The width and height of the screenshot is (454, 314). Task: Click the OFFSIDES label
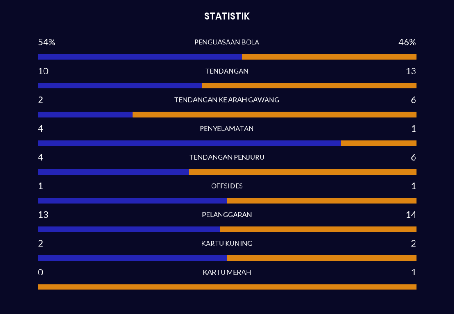(x=227, y=186)
